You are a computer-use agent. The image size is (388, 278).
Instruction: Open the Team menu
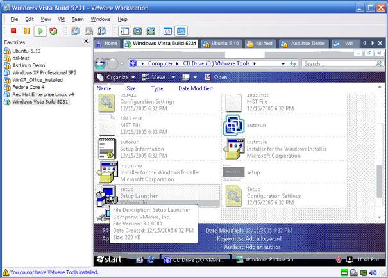coord(78,19)
